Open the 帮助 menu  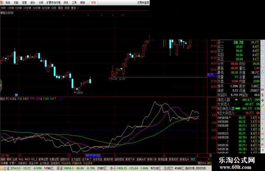pos(83,3)
